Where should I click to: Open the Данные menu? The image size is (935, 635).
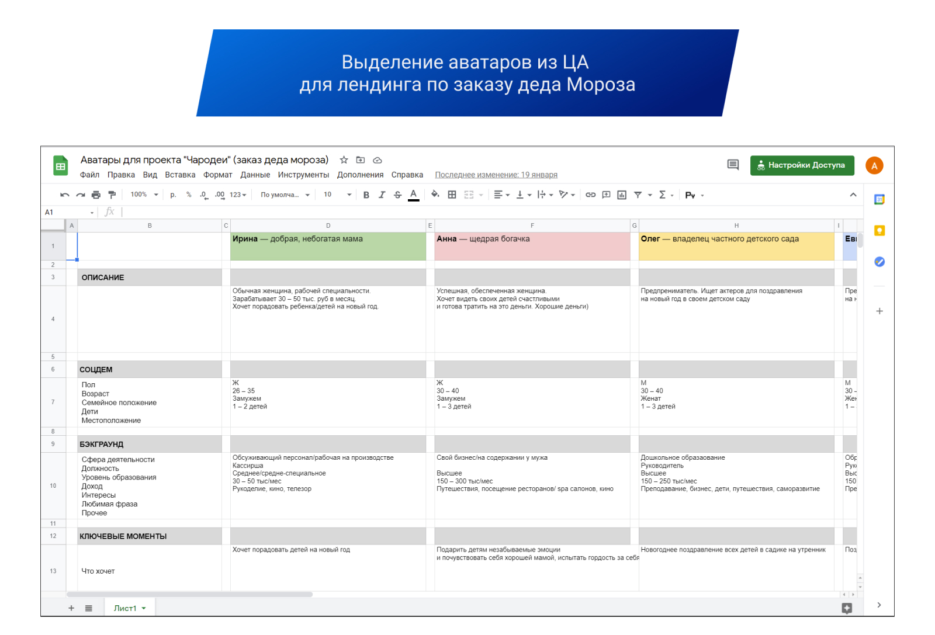255,175
